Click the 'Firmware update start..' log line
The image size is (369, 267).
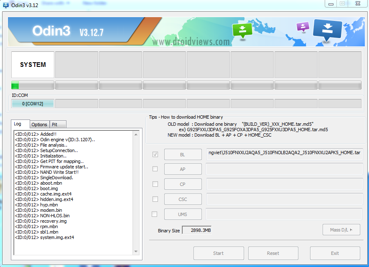click(x=51, y=167)
